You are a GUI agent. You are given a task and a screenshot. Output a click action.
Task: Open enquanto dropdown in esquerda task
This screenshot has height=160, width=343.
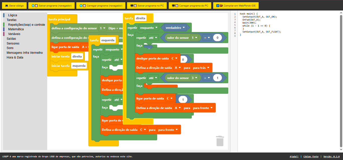114,49
